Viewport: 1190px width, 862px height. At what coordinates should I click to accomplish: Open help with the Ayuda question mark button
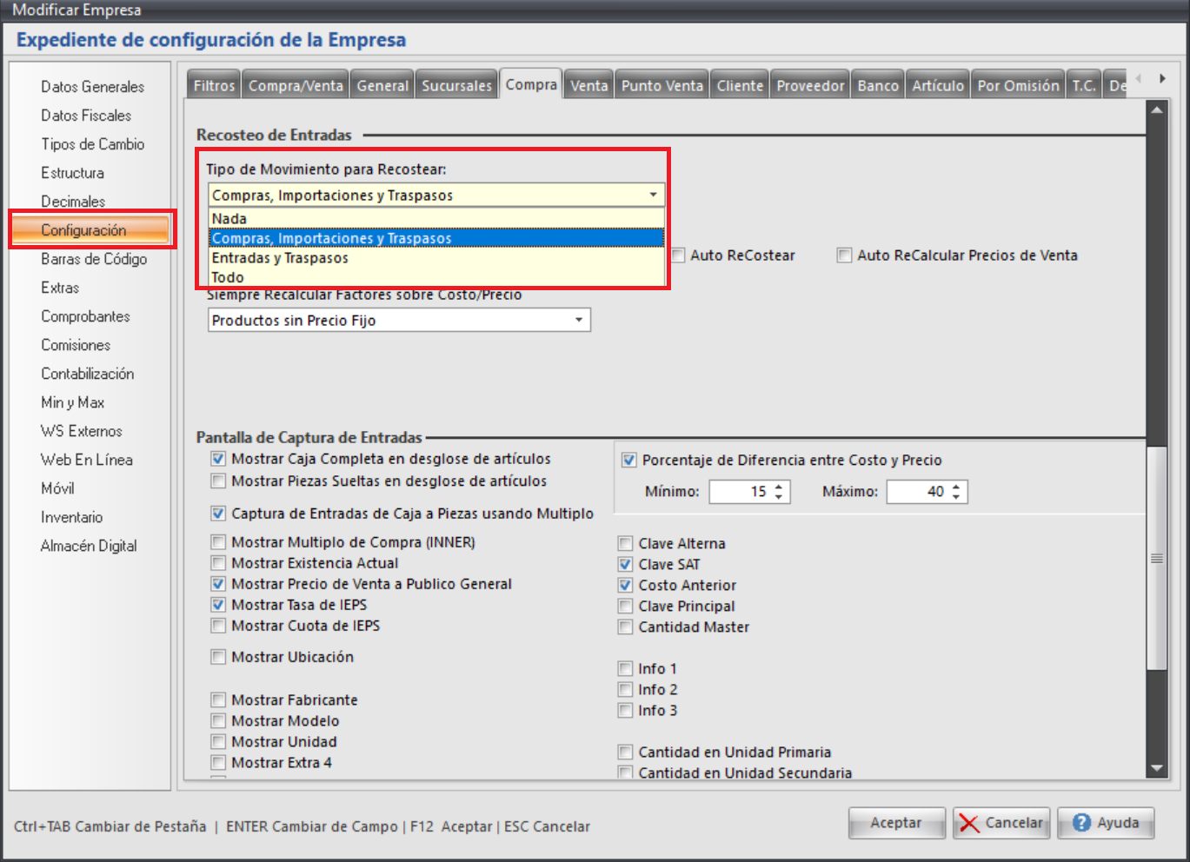[1105, 823]
